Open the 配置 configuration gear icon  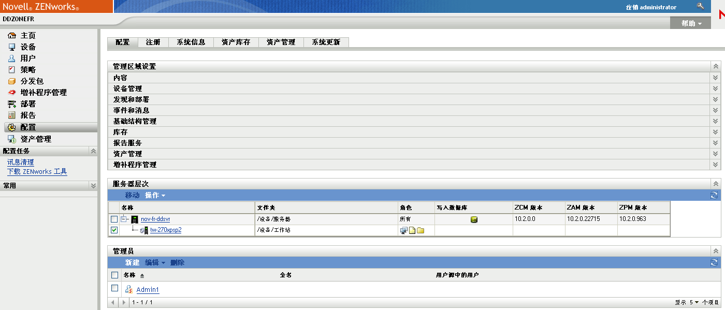click(x=12, y=127)
